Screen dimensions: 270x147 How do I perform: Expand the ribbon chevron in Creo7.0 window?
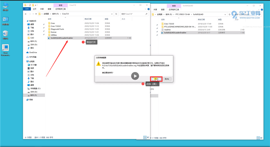[x=145, y=9]
